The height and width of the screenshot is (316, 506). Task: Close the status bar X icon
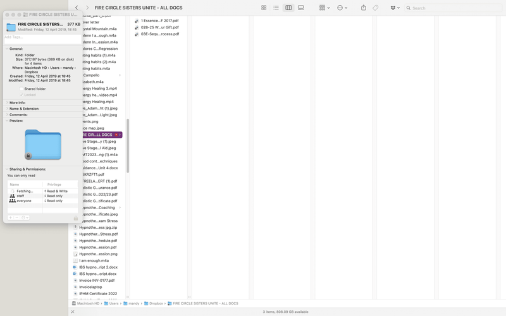pyautogui.click(x=73, y=312)
